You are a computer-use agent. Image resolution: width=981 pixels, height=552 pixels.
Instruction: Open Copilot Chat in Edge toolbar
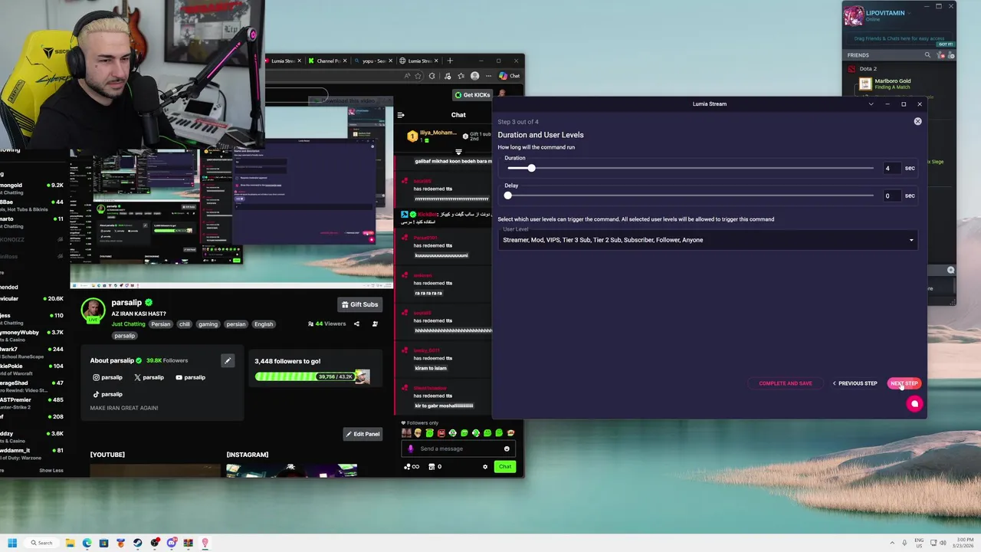click(510, 76)
